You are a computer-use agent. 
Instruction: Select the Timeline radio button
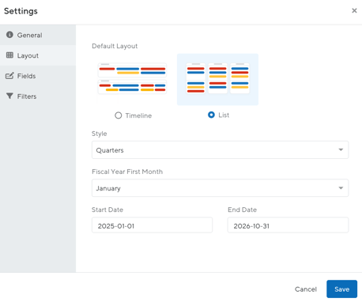[119, 115]
